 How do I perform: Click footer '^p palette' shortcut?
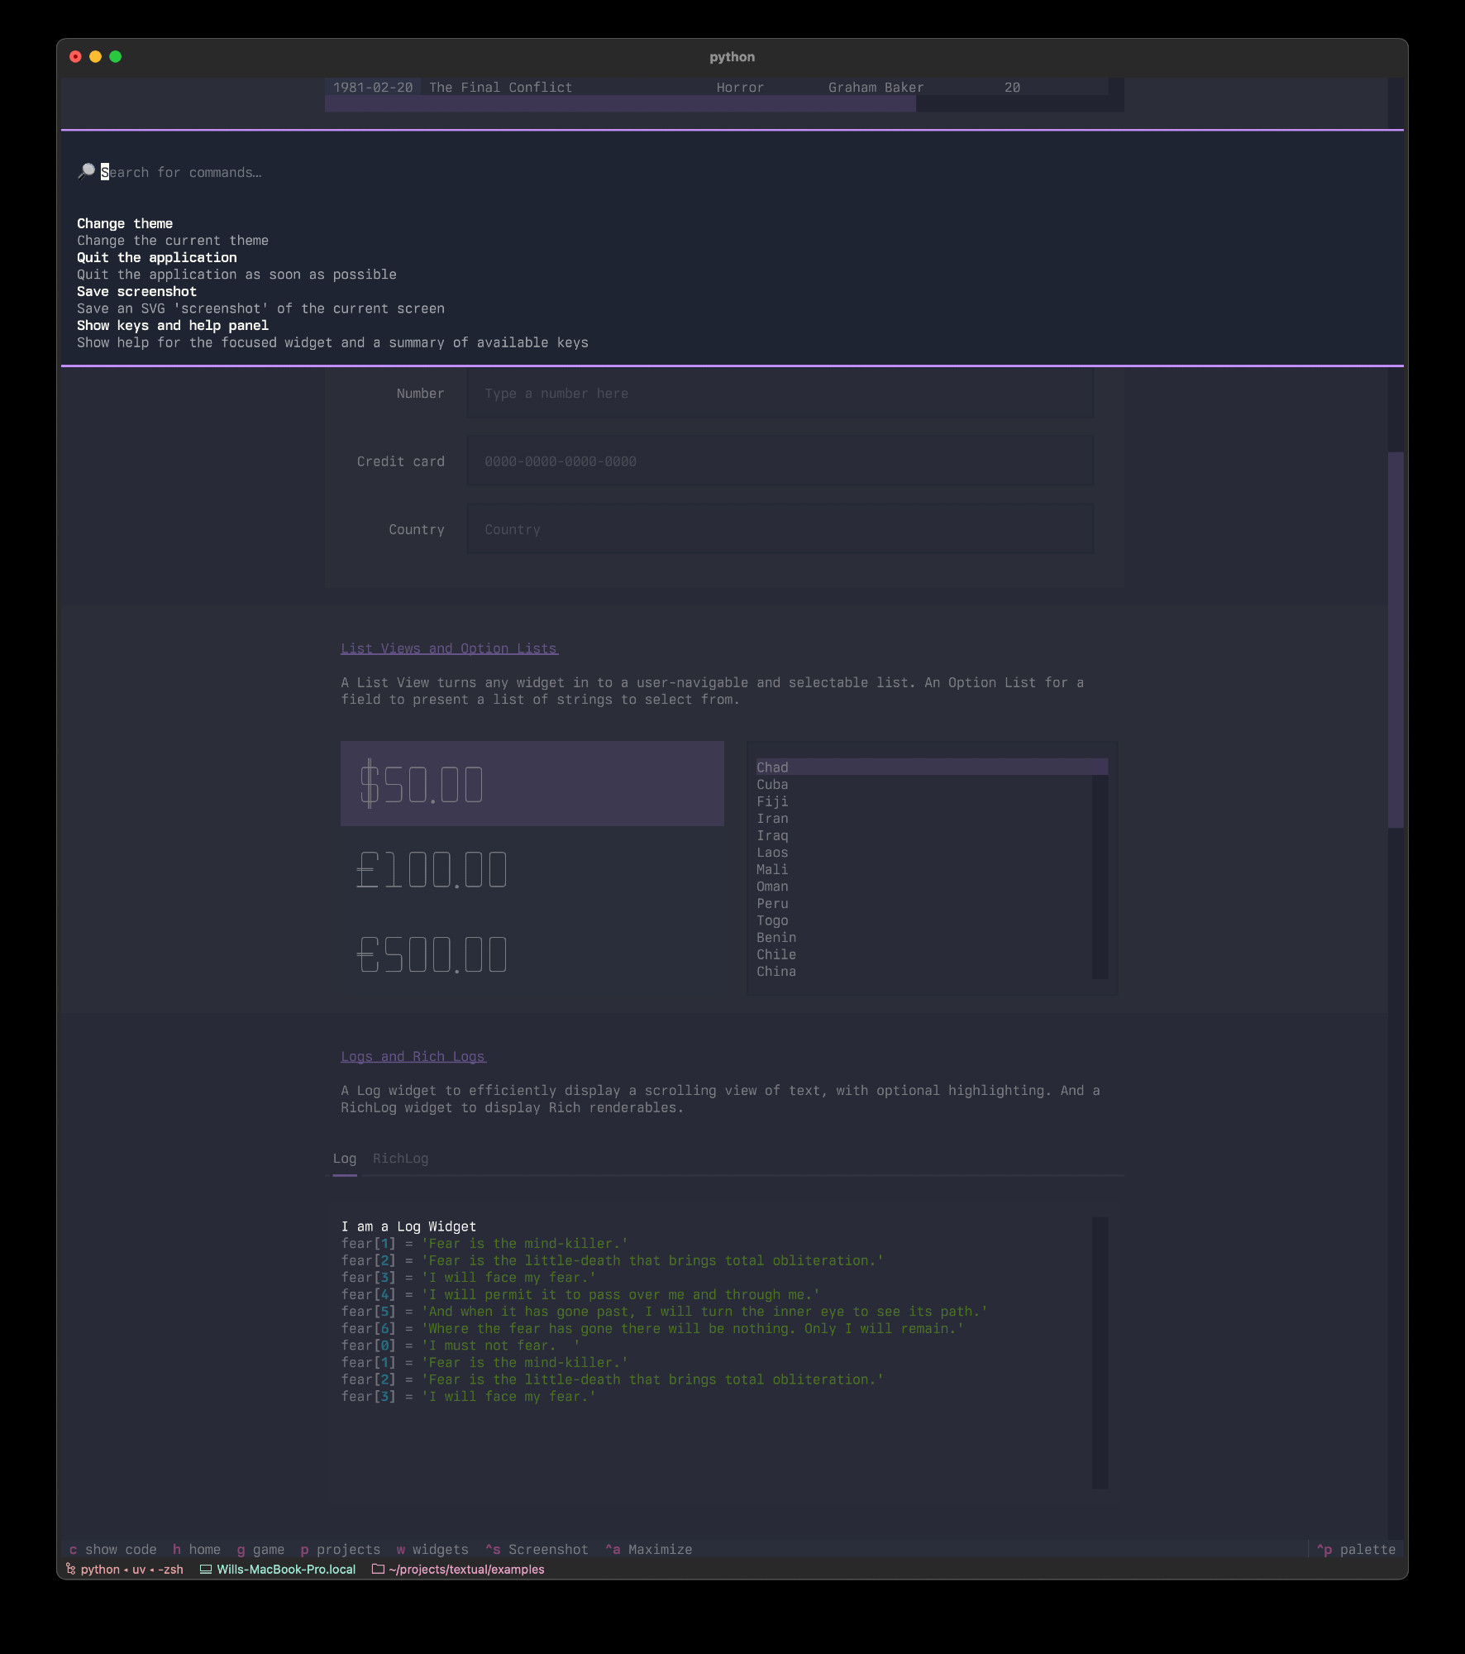[1356, 1549]
